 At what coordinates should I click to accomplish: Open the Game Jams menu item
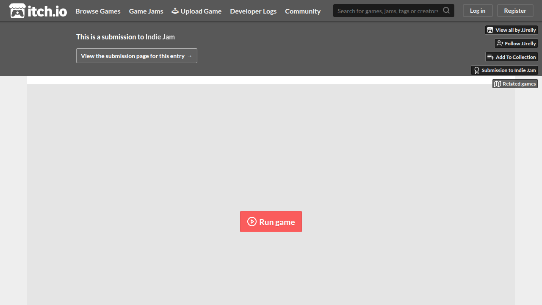(146, 11)
